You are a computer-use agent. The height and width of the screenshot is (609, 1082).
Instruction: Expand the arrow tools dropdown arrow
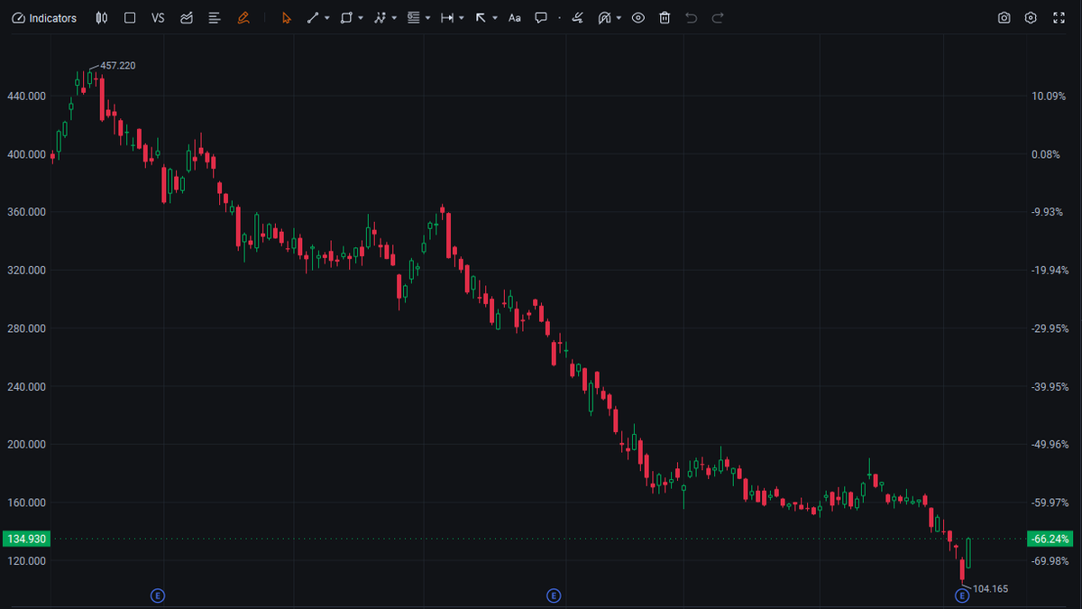[496, 18]
